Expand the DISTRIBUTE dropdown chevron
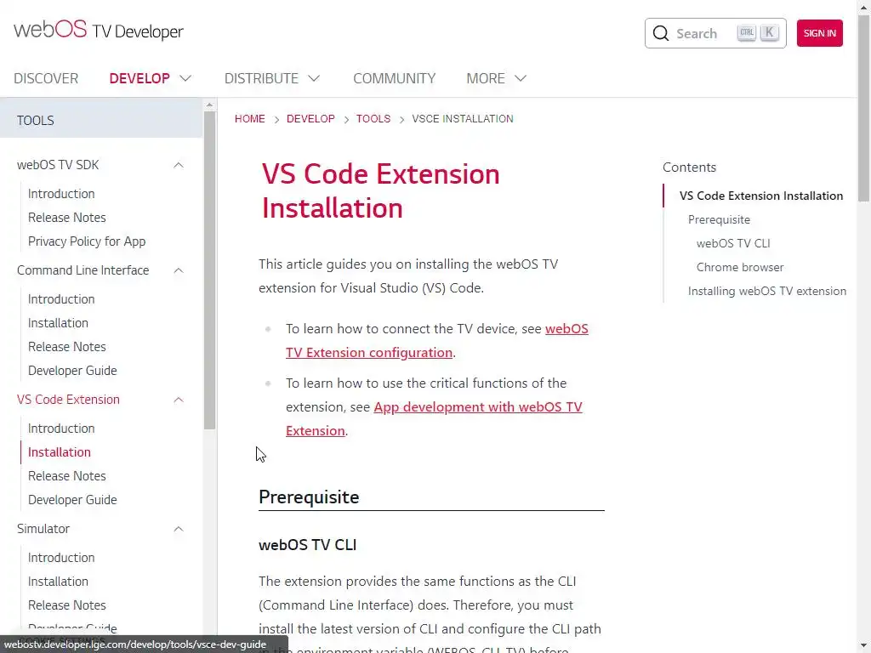871x653 pixels. click(314, 78)
